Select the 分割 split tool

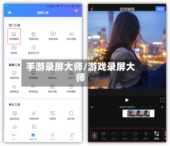tap(103, 136)
